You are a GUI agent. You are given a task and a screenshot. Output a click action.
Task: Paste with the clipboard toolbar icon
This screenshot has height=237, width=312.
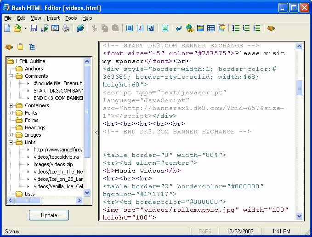point(115,29)
